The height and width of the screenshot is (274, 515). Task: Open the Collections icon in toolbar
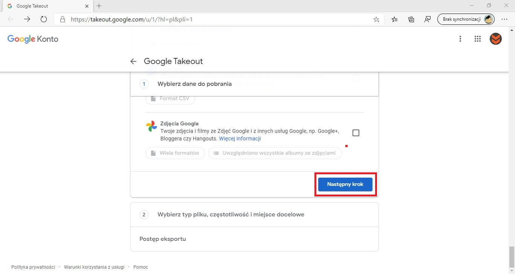click(x=411, y=19)
